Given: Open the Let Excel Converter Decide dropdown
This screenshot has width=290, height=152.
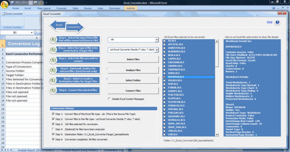Looking at the screenshot, I should click(157, 50).
